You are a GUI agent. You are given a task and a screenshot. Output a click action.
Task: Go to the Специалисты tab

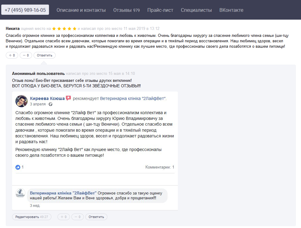196,10
